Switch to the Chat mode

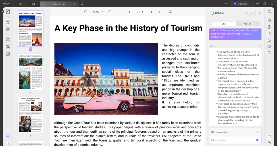pos(224,24)
